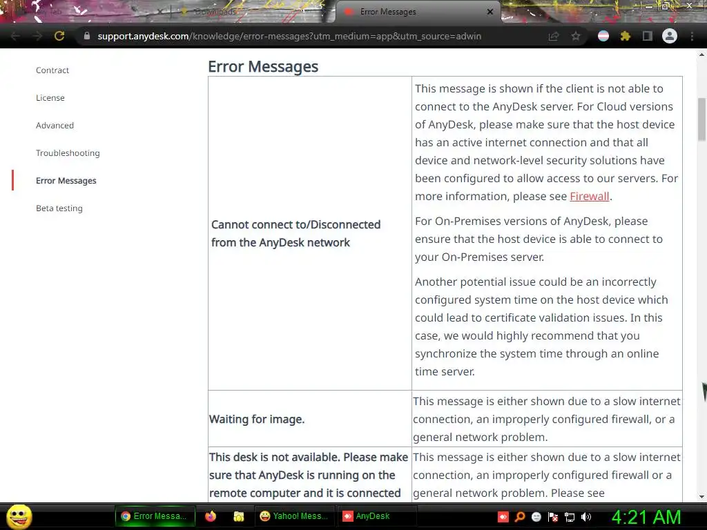Click the round smiley face tray icon
The height and width of the screenshot is (530, 707).
536,517
